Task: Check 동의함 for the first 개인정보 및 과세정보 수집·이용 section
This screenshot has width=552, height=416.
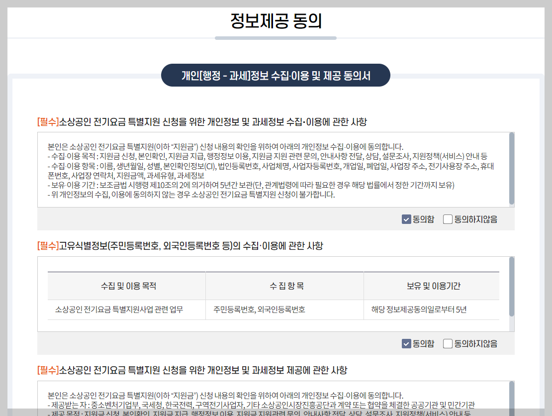Action: tap(406, 219)
